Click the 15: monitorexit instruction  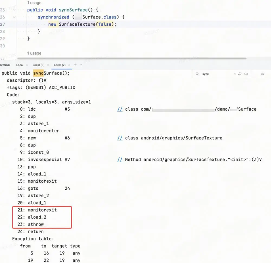[x=37, y=181]
